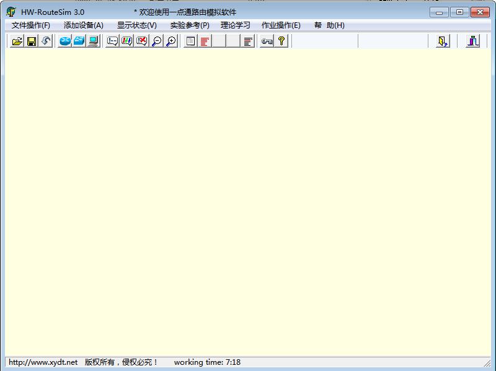The height and width of the screenshot is (371, 496).
Task: Open the 显示状态(V) menu
Action: (137, 25)
